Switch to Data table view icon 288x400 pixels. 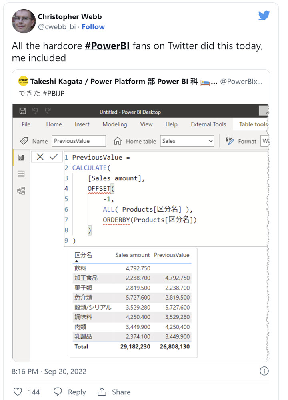click(x=21, y=174)
